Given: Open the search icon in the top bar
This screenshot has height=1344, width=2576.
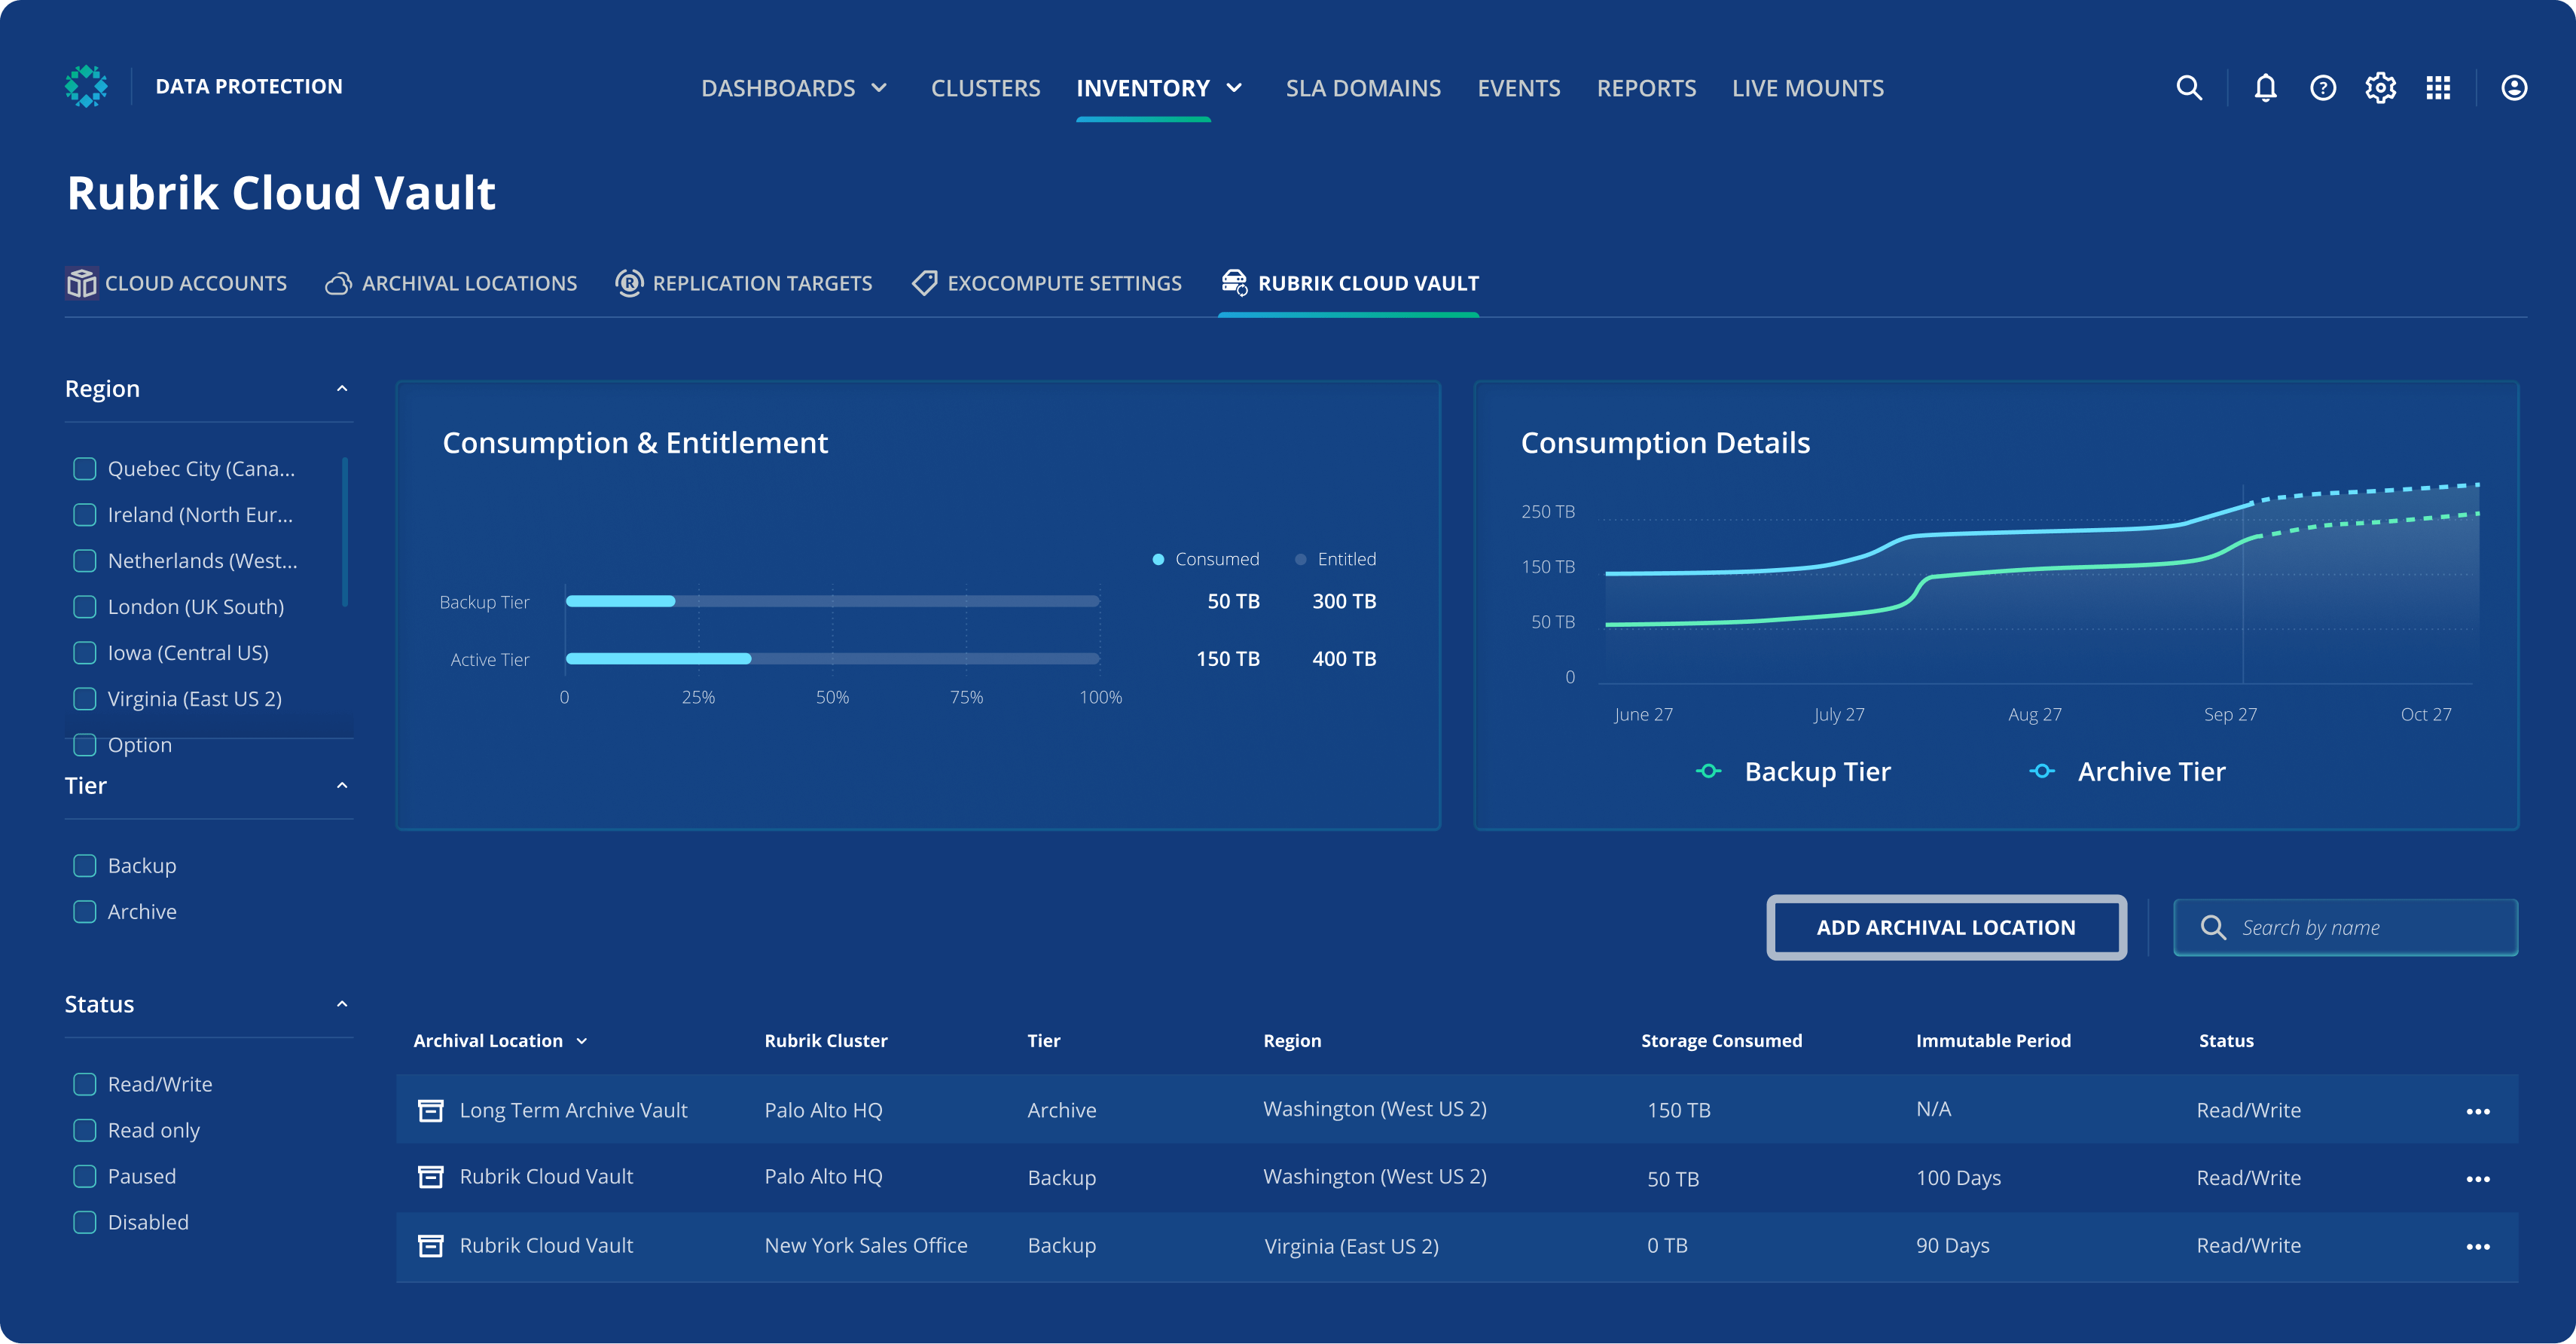Looking at the screenshot, I should click(x=2189, y=88).
